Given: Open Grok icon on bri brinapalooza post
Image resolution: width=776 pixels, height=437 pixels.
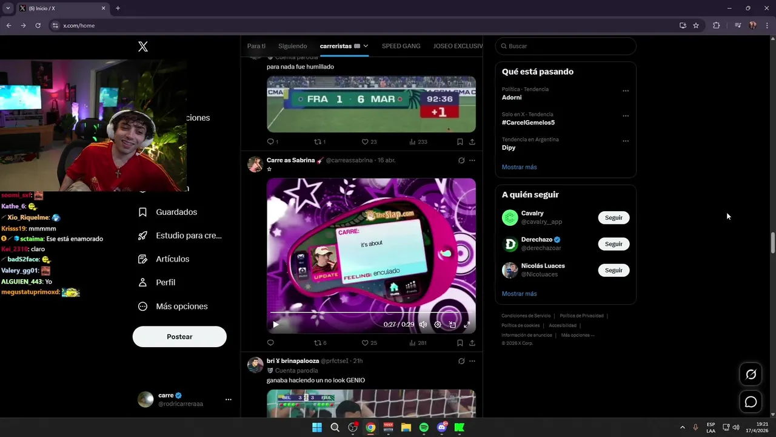Looking at the screenshot, I should coord(461,361).
